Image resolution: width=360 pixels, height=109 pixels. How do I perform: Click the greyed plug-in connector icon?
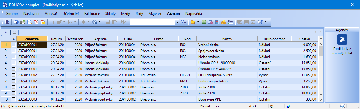pos(59,22)
